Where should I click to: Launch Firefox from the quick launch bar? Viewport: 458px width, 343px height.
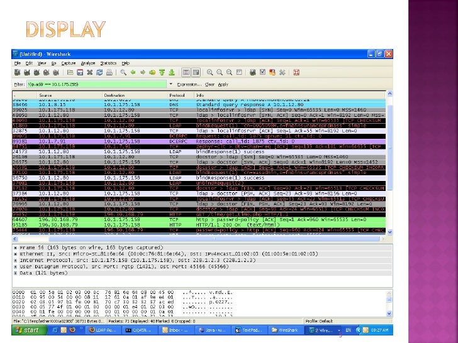tap(72, 330)
